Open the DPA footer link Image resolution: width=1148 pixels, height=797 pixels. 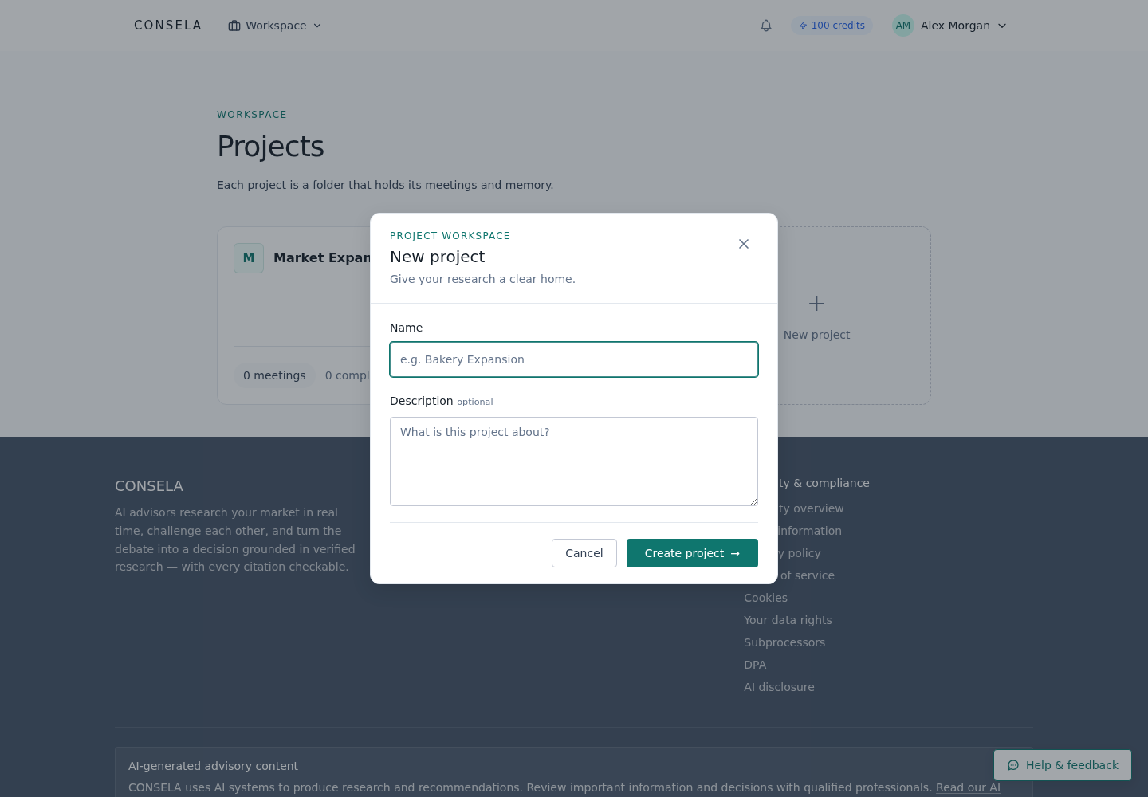tap(755, 665)
